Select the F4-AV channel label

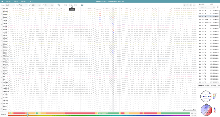pyautogui.click(x=5, y=18)
